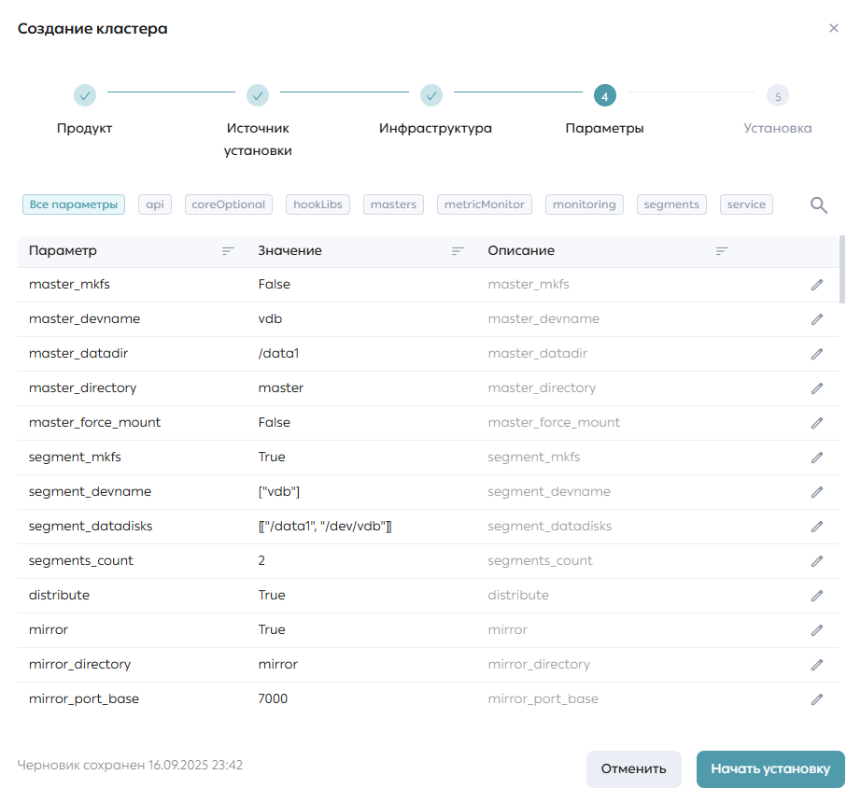The height and width of the screenshot is (803, 861).
Task: Click the Отменить button
Action: point(634,769)
